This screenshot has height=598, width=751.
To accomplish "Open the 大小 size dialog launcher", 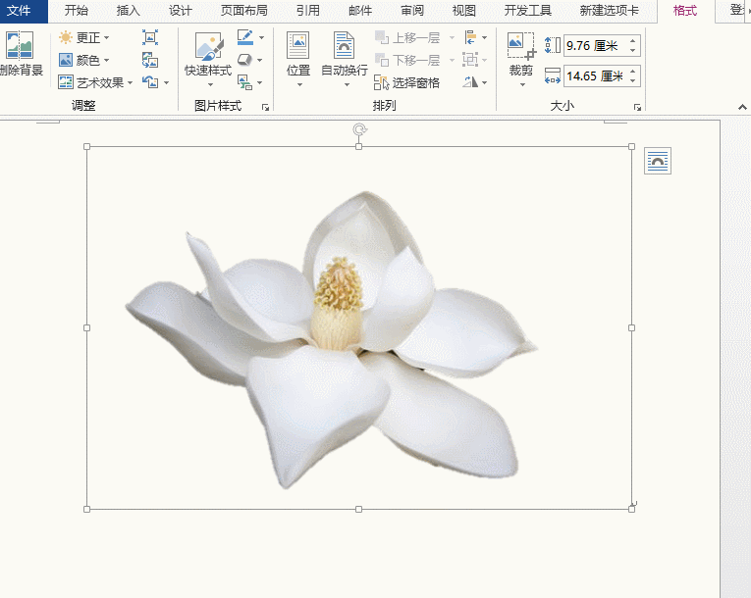I will pos(637,107).
